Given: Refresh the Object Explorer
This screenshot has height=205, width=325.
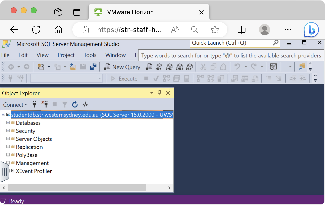Looking at the screenshot, I should [x=75, y=104].
